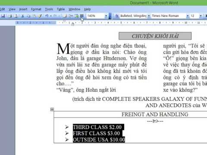Click the Times New Roman font box
Image resolution: width=207 pixels, height=155 pixels.
click(169, 16)
